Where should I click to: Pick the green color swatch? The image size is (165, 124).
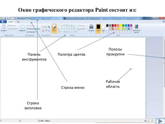pos(123,25)
